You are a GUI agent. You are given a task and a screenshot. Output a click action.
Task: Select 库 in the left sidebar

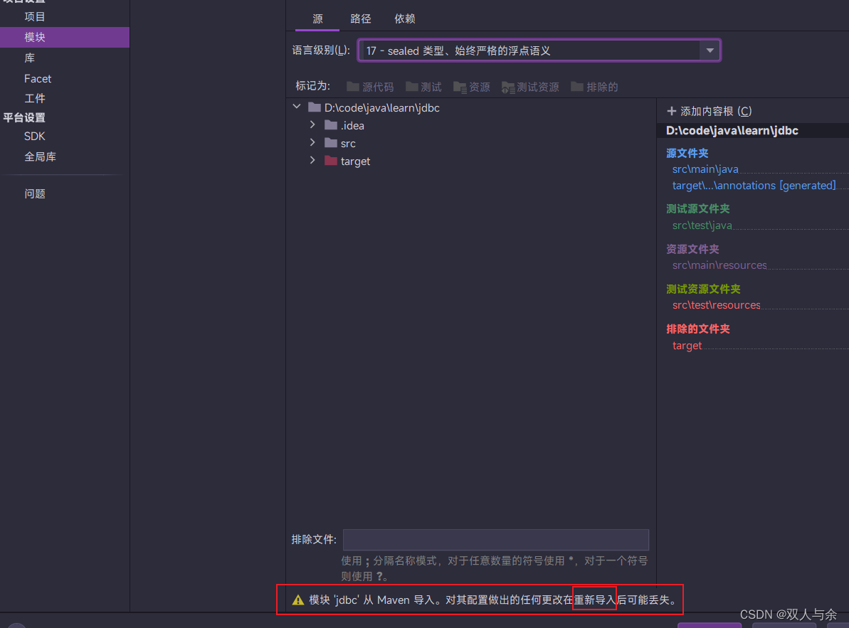coord(29,58)
